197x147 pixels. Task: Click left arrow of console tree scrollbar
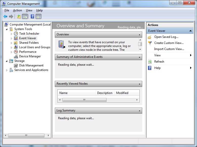point(5,135)
